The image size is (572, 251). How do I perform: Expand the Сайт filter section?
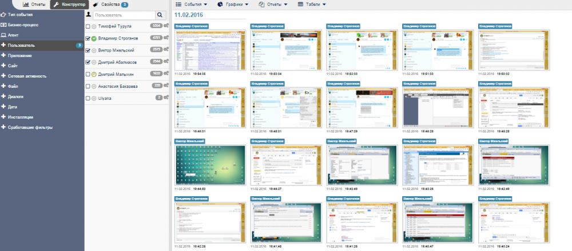42,66
